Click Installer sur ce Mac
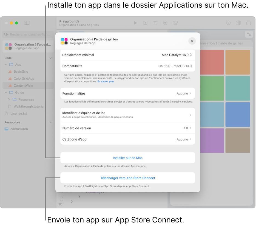The width and height of the screenshot is (256, 226). click(127, 158)
